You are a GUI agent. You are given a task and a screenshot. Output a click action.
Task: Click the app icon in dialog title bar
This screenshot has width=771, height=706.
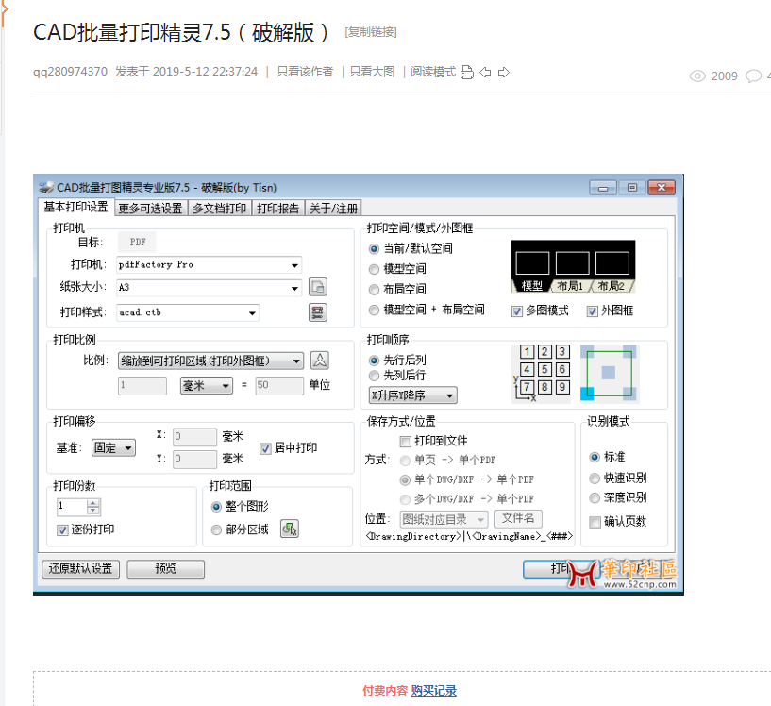tap(46, 187)
